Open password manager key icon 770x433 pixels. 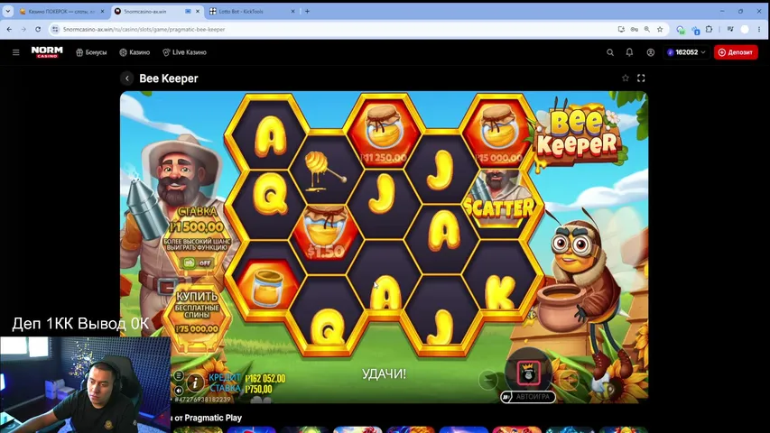(x=634, y=30)
